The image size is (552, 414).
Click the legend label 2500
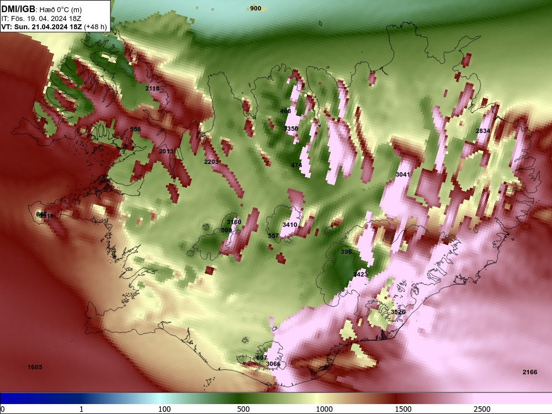click(x=482, y=409)
